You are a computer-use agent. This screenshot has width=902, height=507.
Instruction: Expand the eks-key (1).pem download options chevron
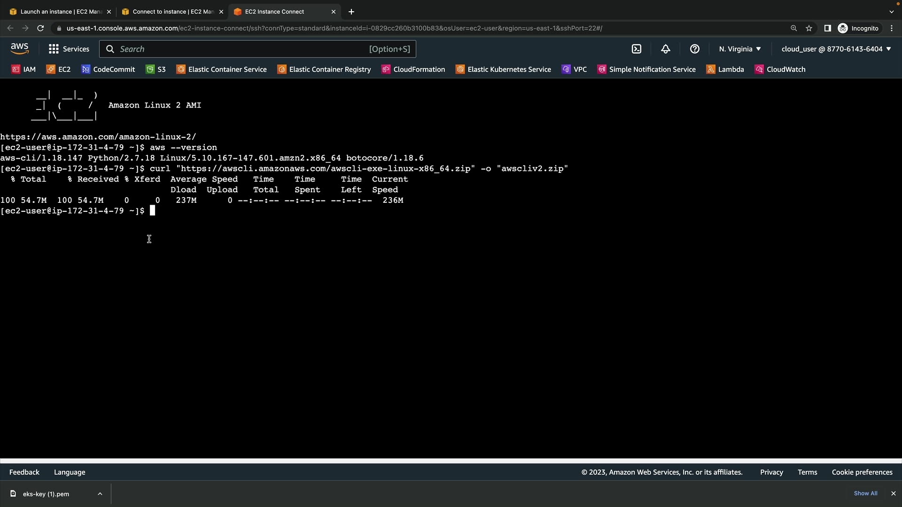pyautogui.click(x=100, y=494)
